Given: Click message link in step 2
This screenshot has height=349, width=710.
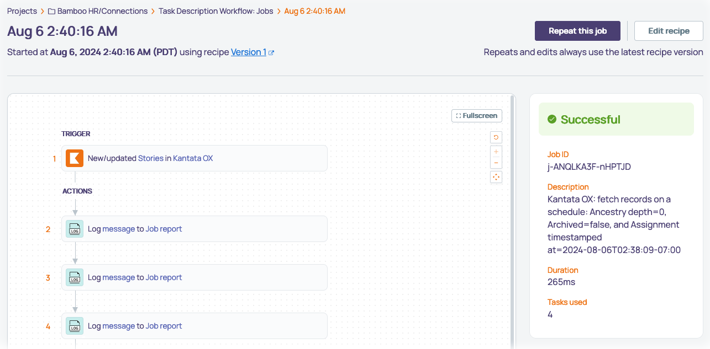Looking at the screenshot, I should pos(119,229).
